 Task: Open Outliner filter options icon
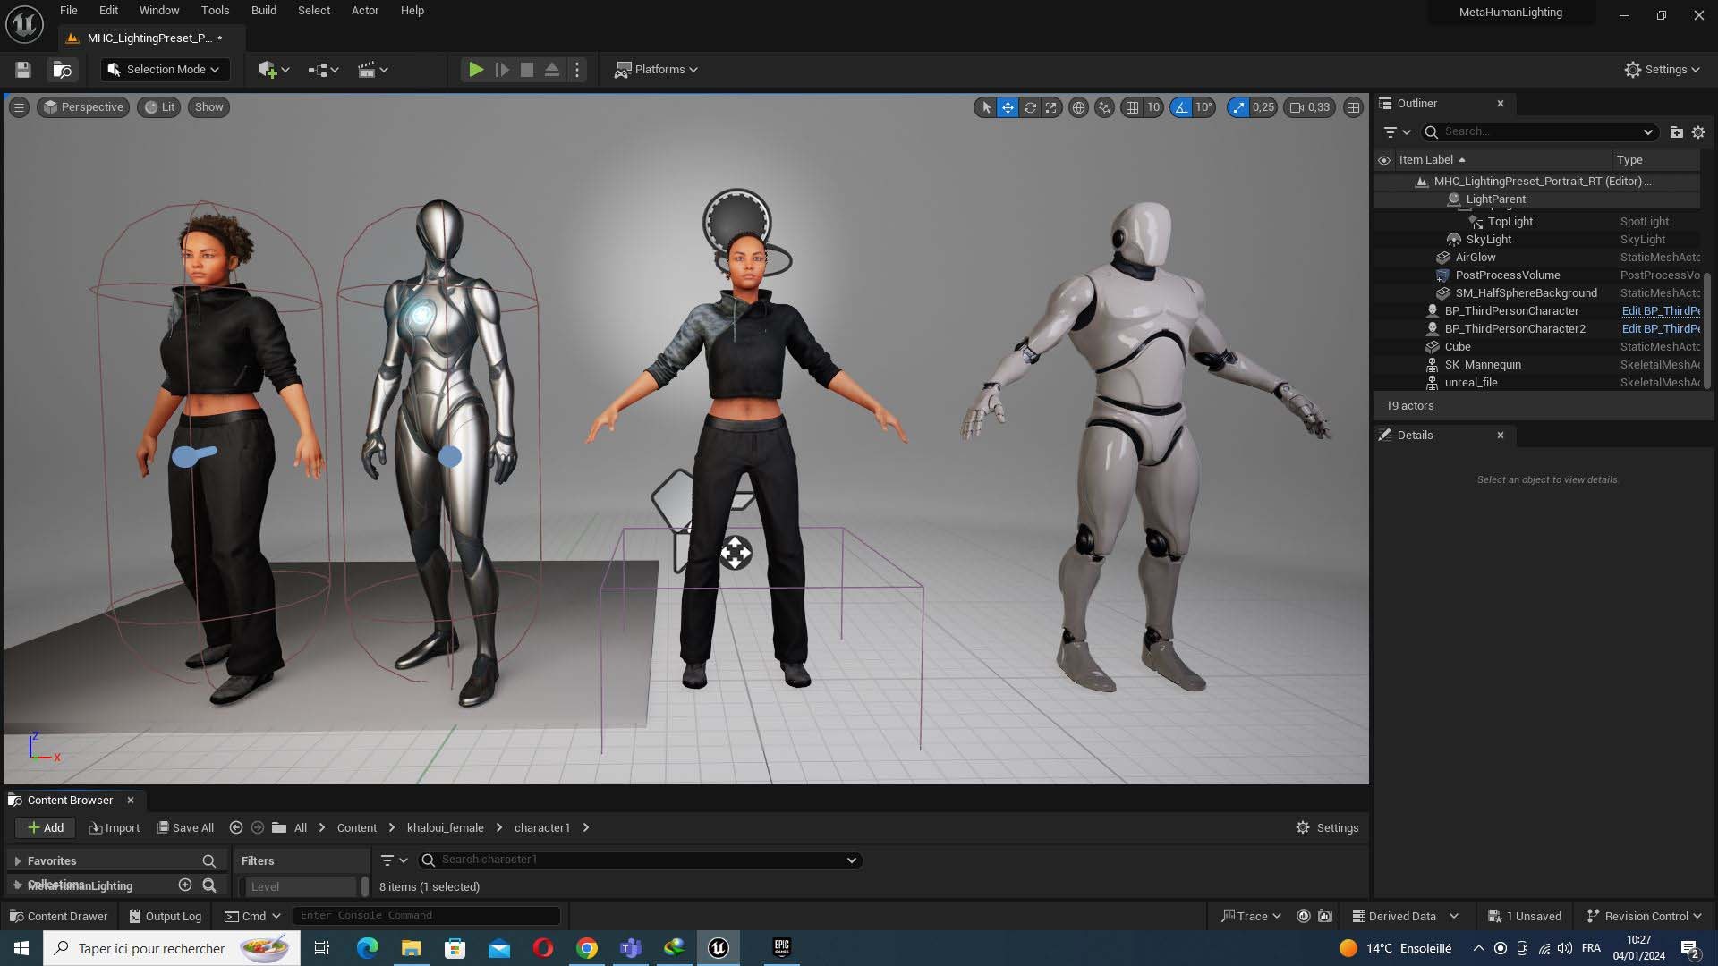pos(1397,131)
